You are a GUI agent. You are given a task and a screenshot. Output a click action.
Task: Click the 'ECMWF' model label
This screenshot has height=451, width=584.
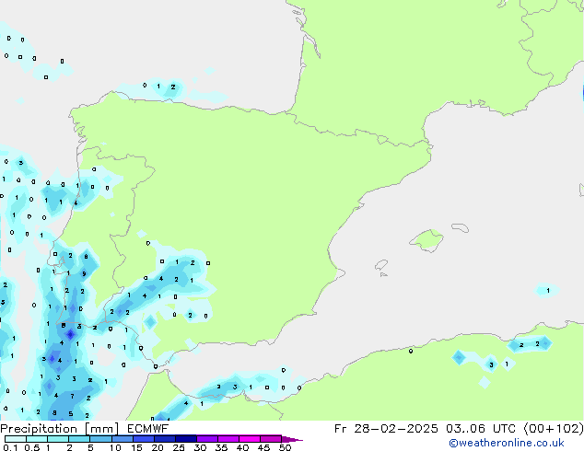coord(148,429)
